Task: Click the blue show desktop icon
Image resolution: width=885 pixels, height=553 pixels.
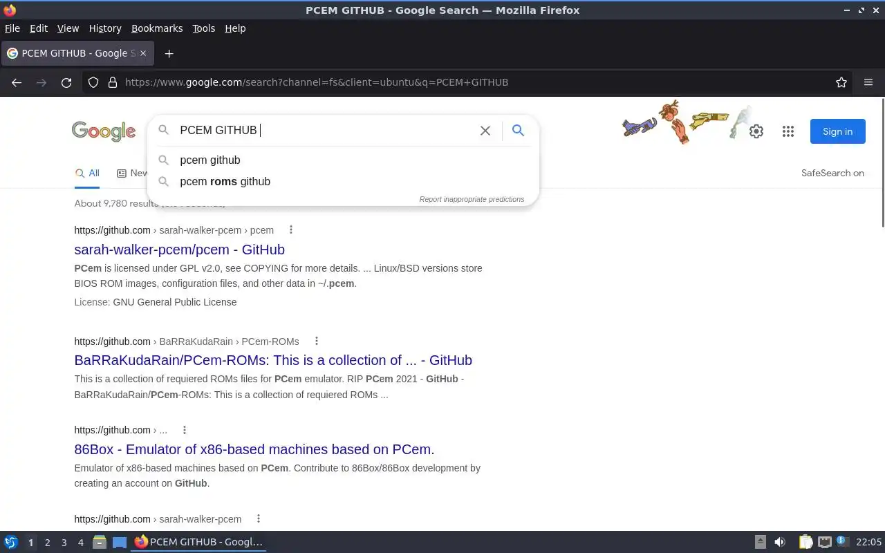Action: point(120,543)
